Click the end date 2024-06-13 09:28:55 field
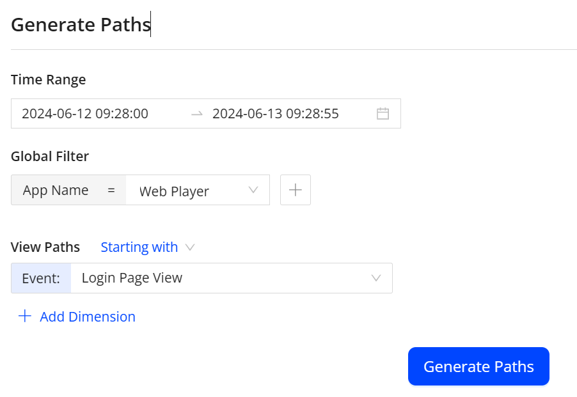 point(276,114)
